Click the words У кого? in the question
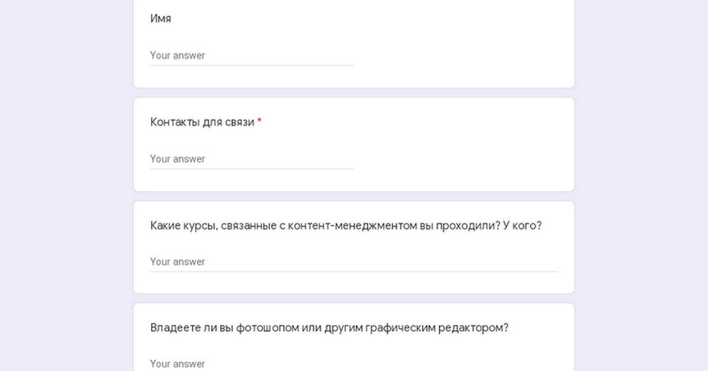Viewport: 708px width, 371px height. pos(522,225)
